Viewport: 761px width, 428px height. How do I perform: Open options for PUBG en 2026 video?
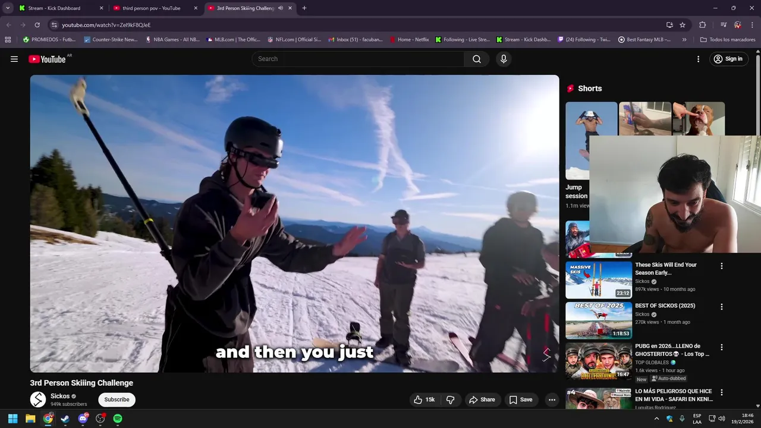pos(722,347)
